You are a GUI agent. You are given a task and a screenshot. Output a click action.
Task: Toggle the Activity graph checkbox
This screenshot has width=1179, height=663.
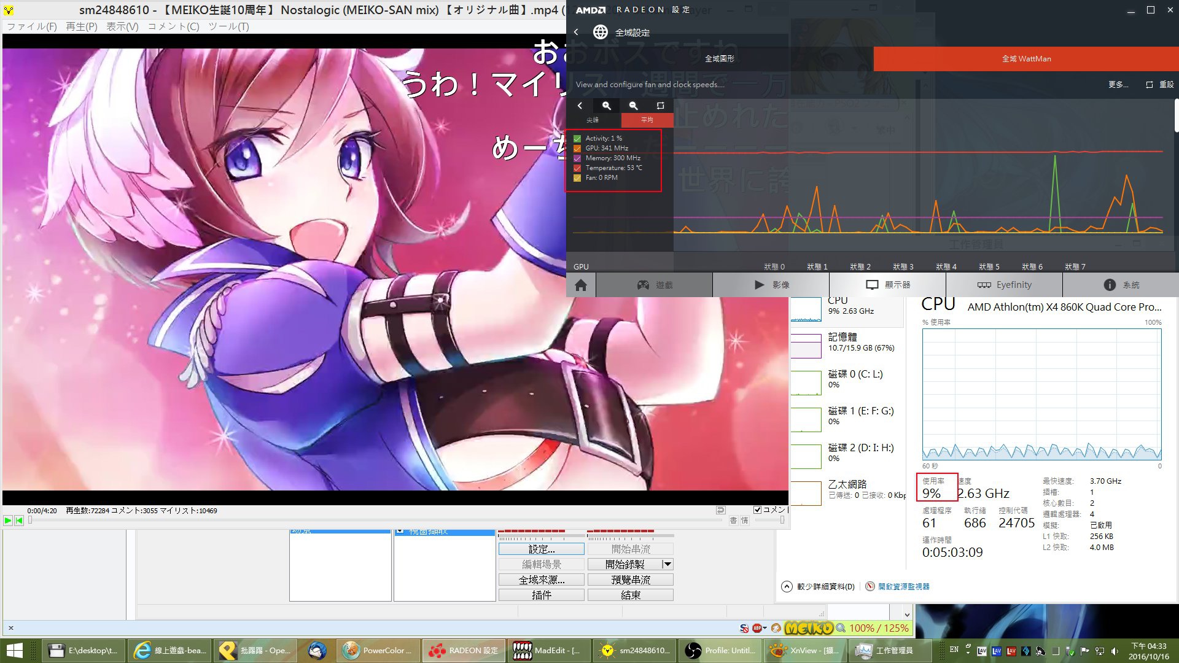pos(577,139)
